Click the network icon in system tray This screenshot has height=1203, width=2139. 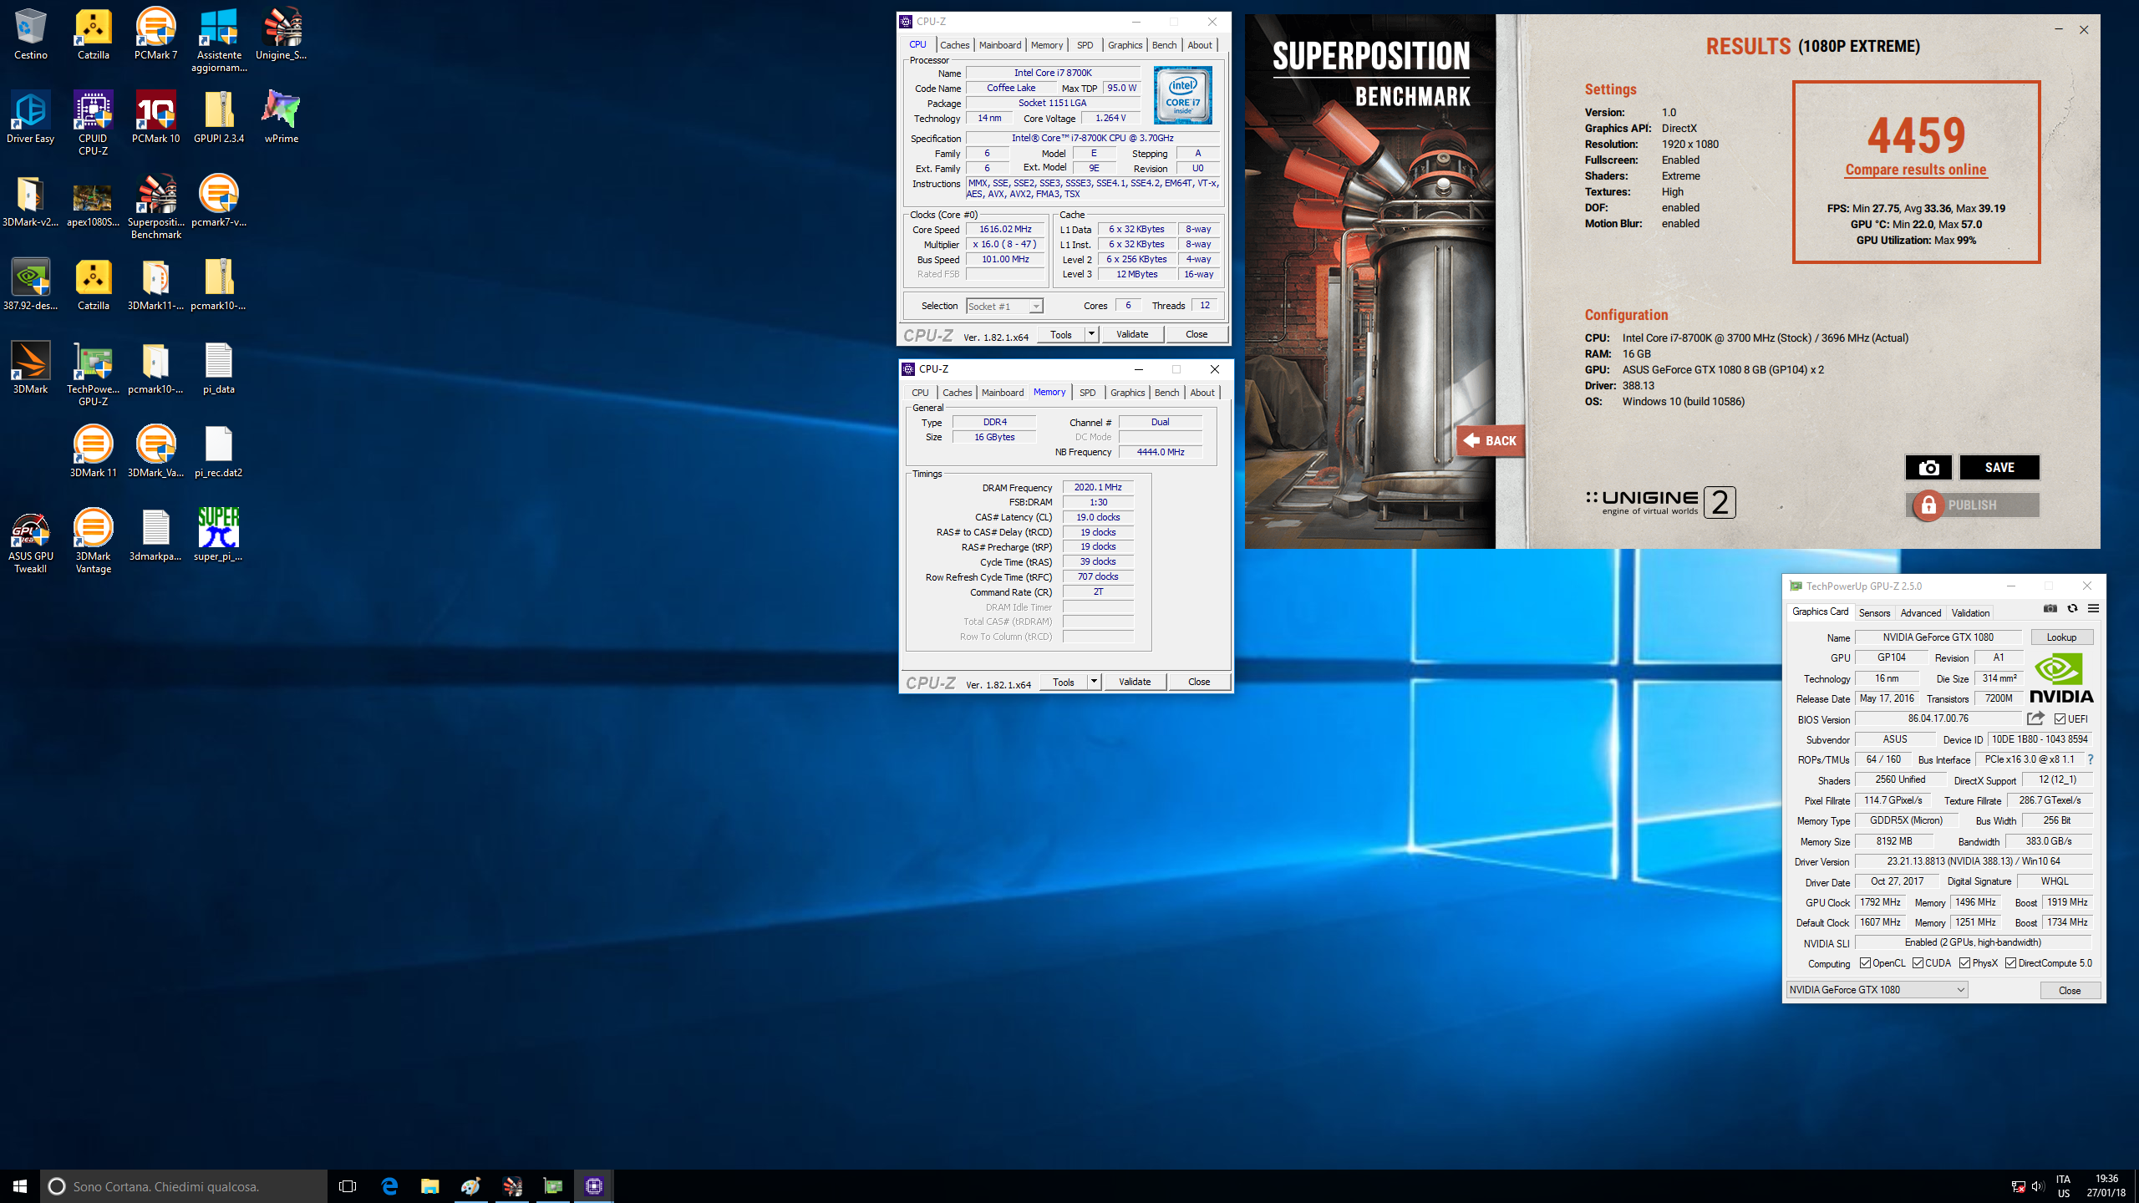tap(2018, 1185)
